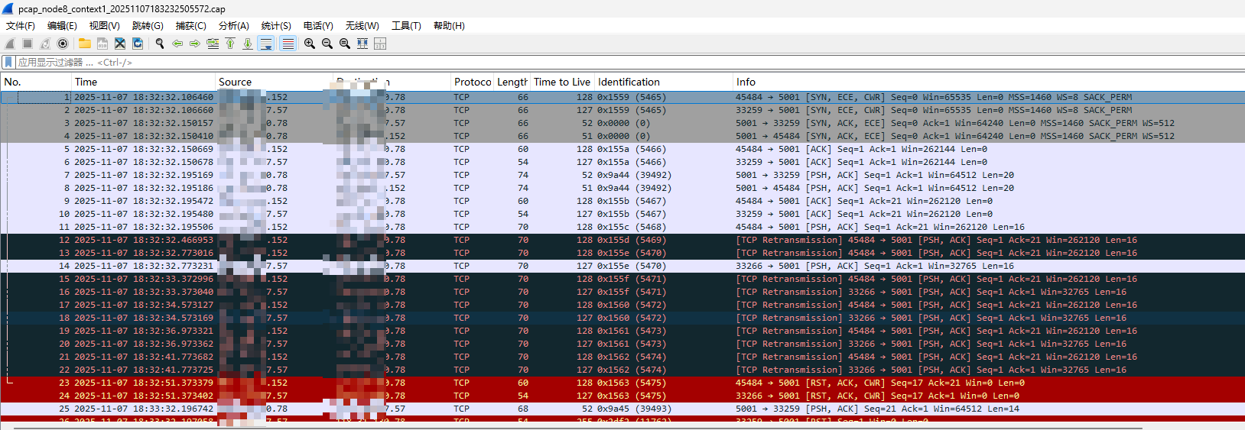Toggle auto-scroll during live capture
This screenshot has width=1245, height=430.
[266, 44]
